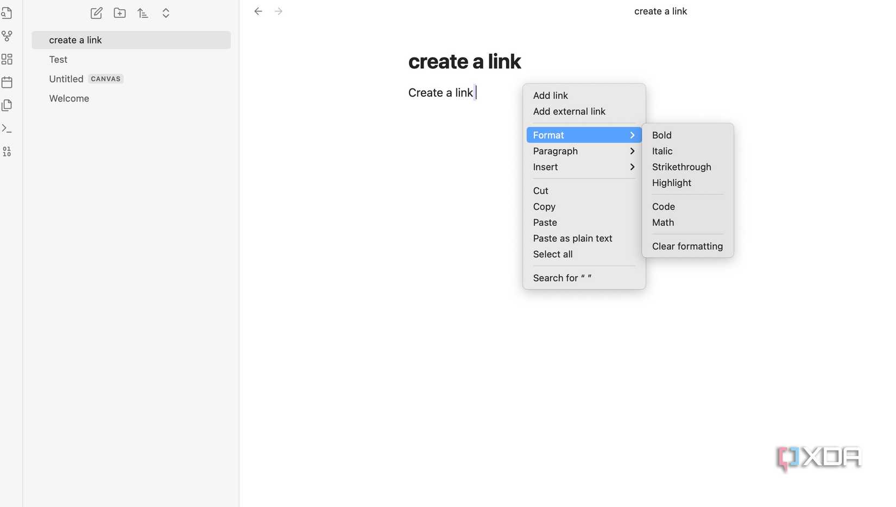
Task: Change the file sort order
Action: (x=142, y=12)
